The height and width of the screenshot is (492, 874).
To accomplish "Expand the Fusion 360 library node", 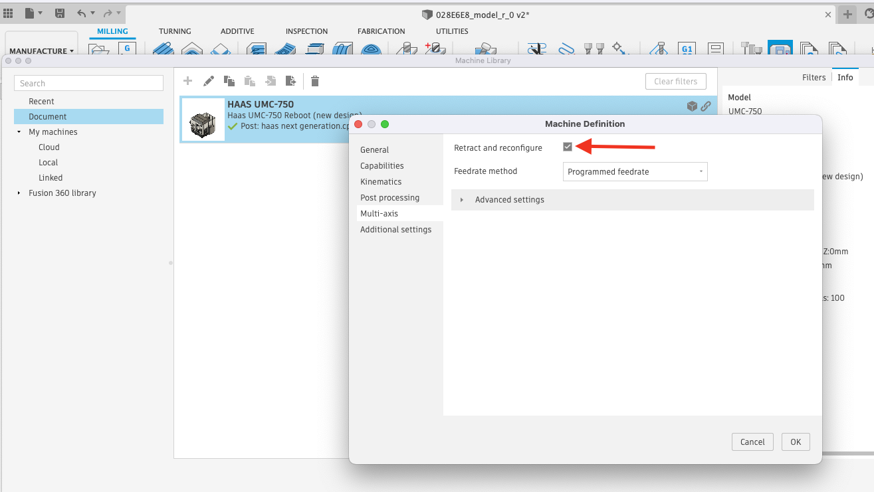I will tap(19, 193).
